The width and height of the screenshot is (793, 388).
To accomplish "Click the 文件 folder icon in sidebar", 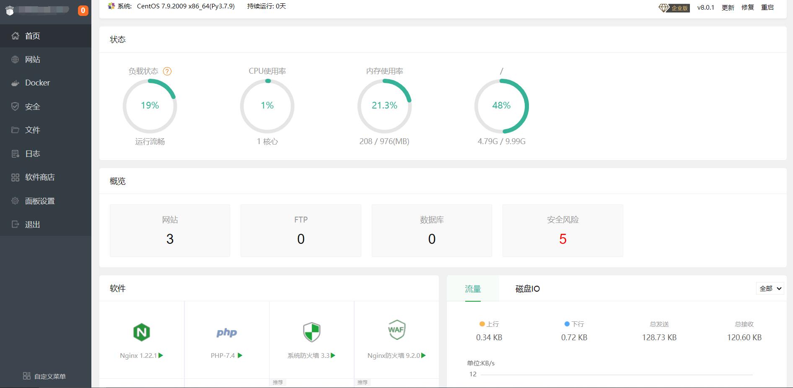I will (x=15, y=130).
